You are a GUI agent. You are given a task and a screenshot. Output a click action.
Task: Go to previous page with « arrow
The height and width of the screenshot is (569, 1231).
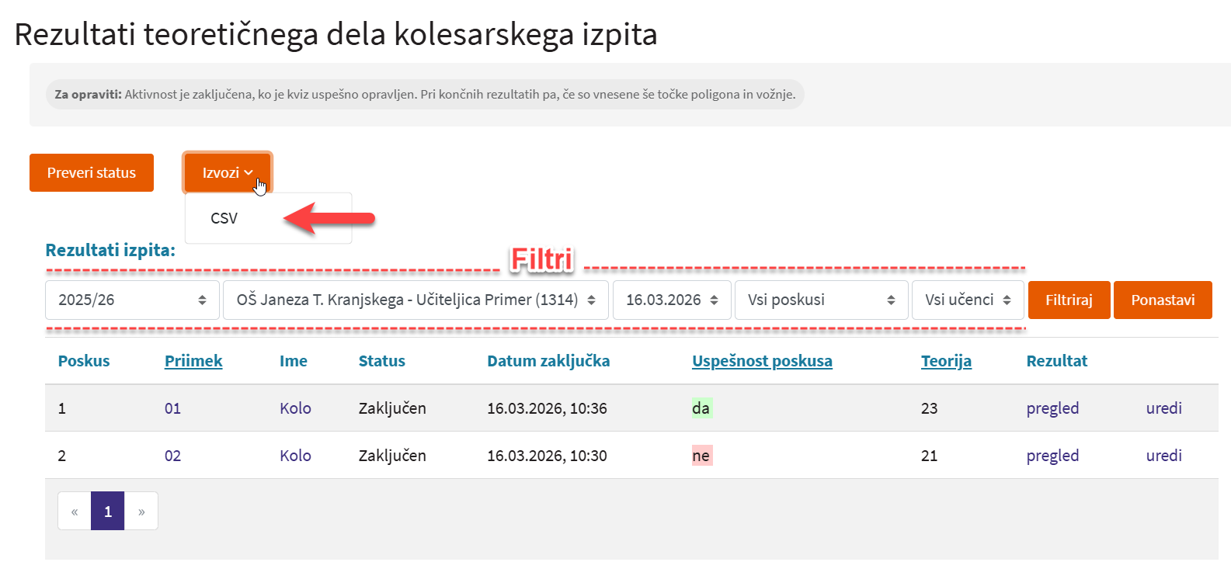pyautogui.click(x=75, y=512)
